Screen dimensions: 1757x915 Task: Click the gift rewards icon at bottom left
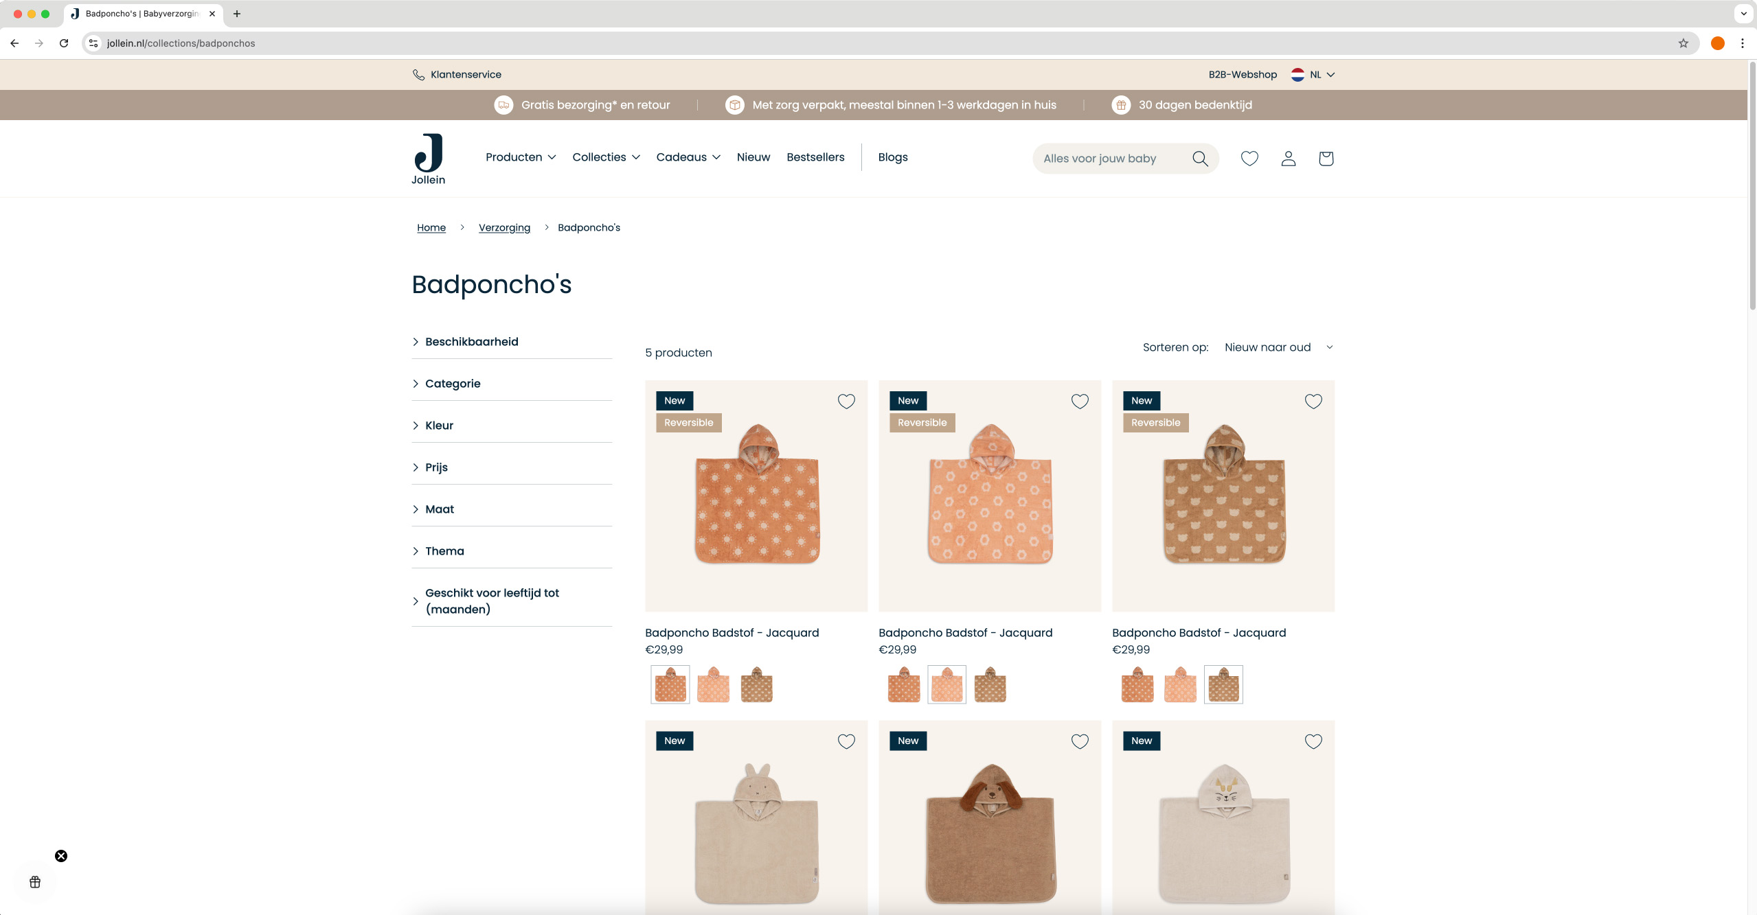tap(35, 882)
